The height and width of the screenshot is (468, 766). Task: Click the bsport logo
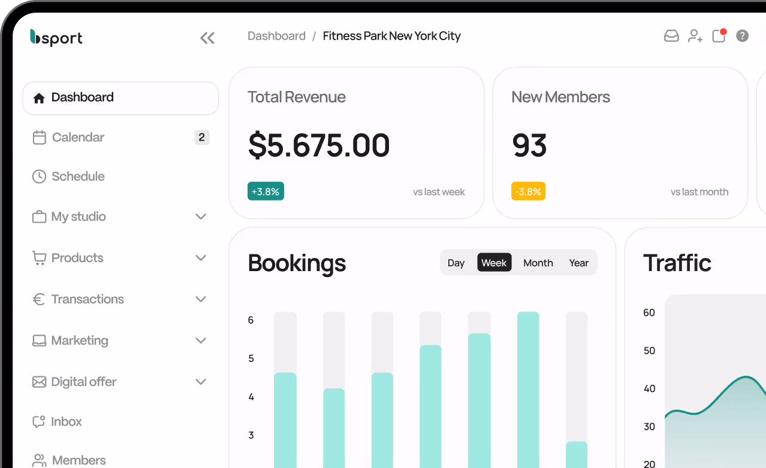click(56, 38)
